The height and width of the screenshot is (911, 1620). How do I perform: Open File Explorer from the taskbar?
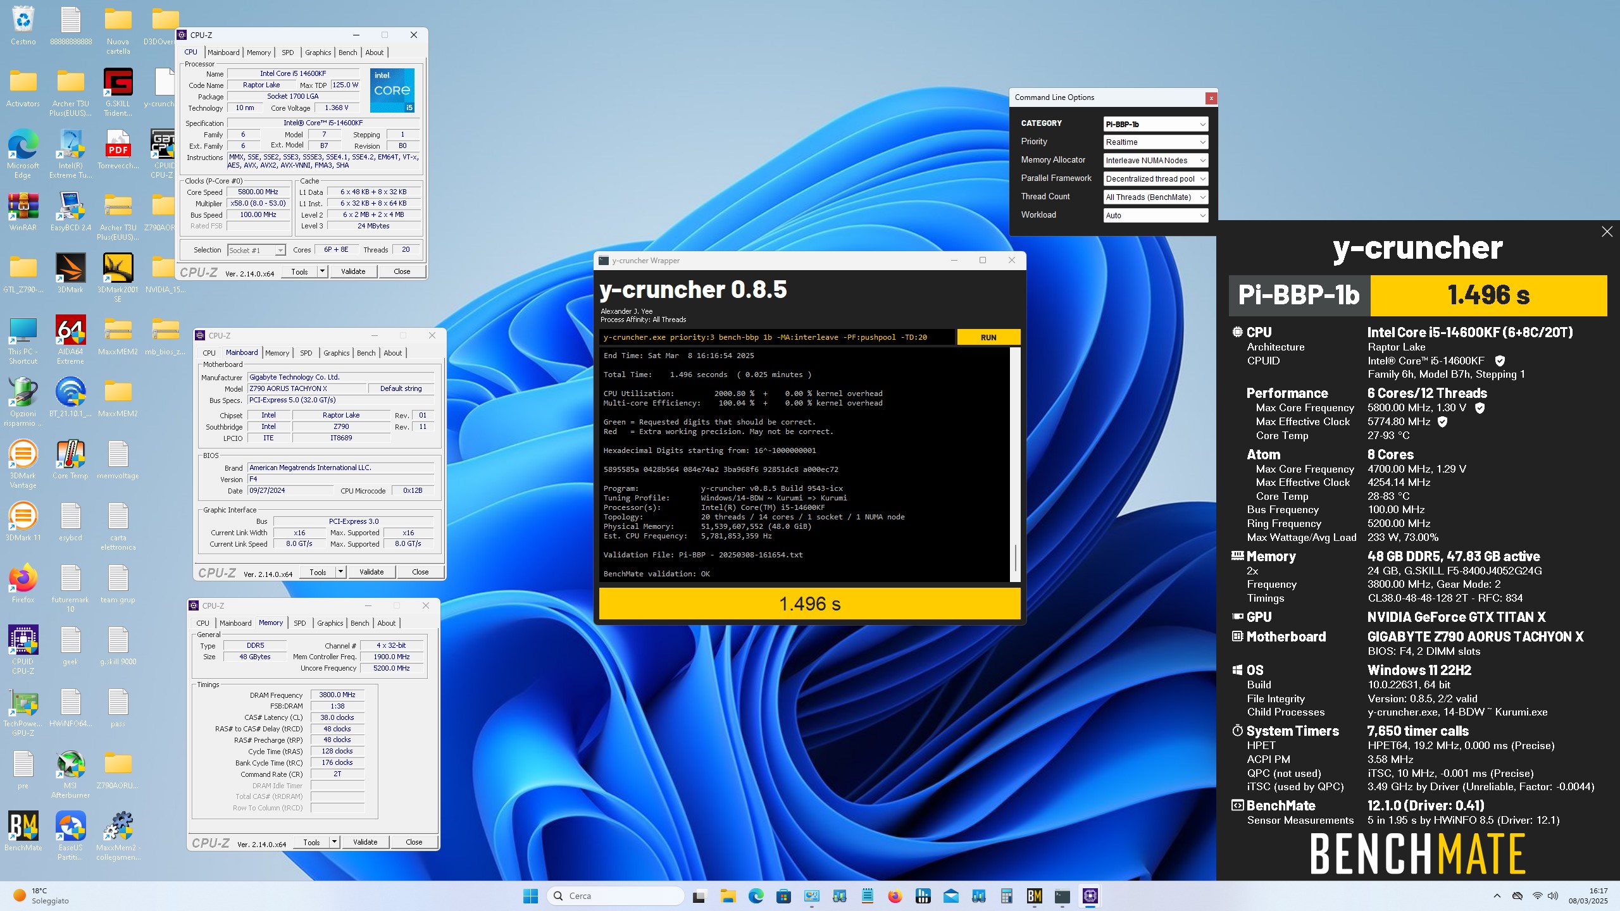click(x=728, y=896)
